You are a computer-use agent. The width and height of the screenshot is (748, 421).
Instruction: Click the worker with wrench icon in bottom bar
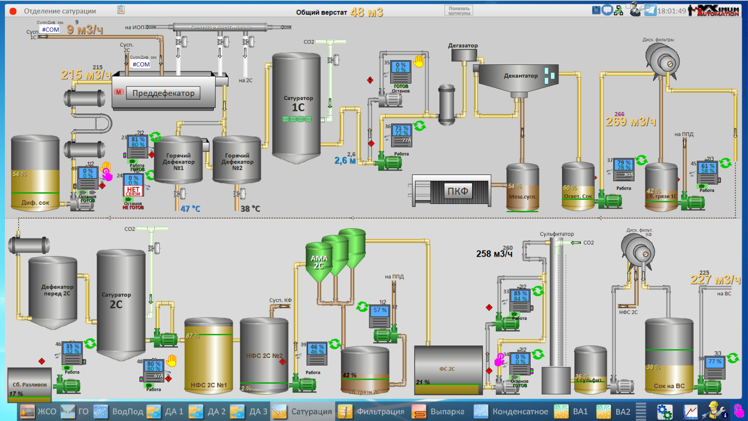pyautogui.click(x=714, y=411)
